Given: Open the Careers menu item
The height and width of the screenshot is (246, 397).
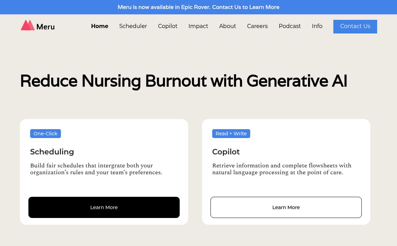Looking at the screenshot, I should point(257,26).
